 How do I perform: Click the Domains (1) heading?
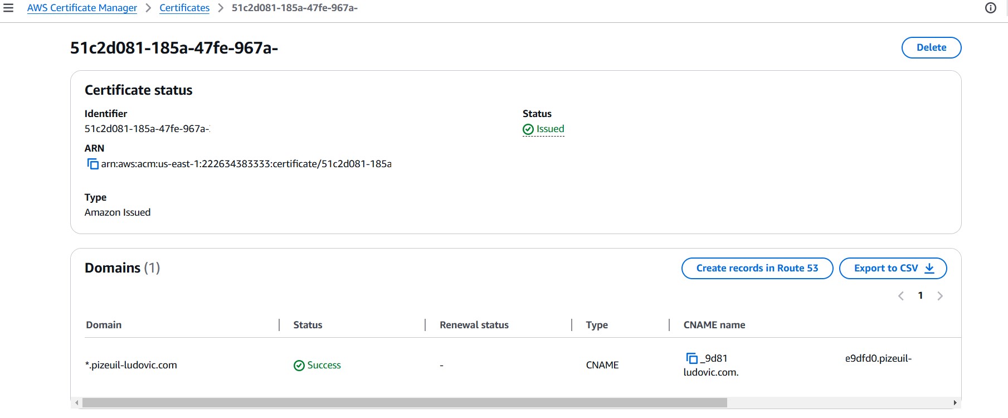coord(123,268)
